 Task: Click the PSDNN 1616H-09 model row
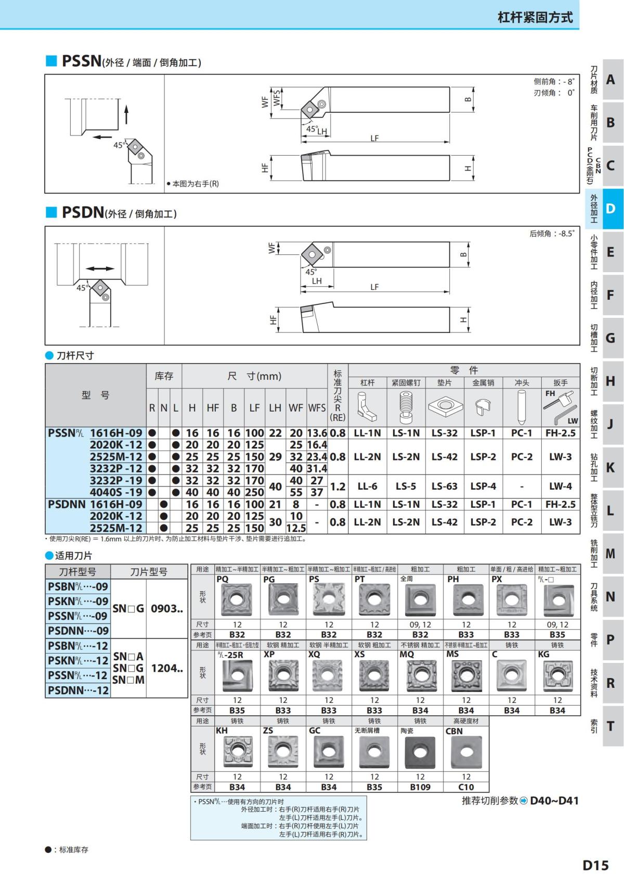click(95, 504)
